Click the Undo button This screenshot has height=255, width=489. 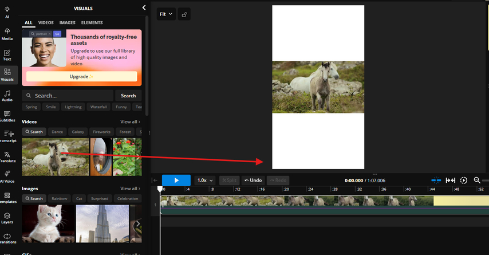(253, 181)
